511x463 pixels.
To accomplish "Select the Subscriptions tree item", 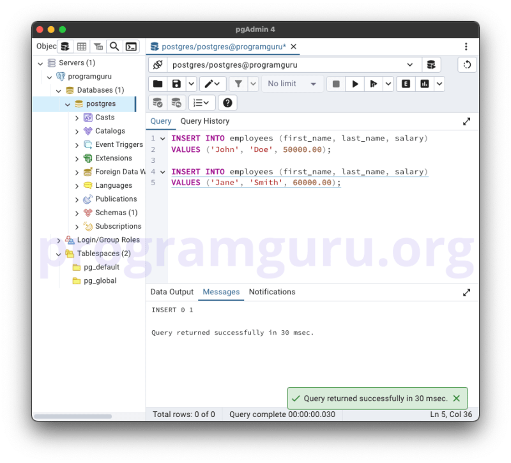I will 118,227.
